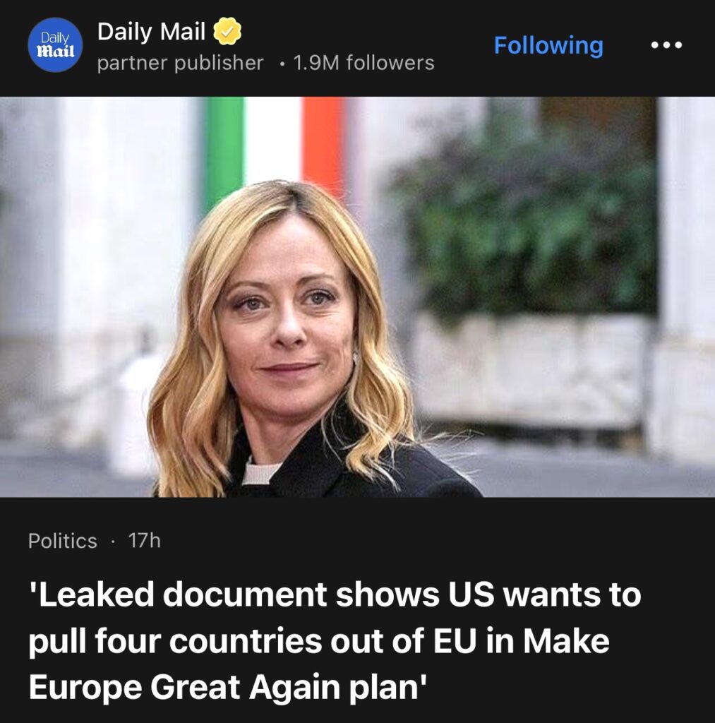Open the 'Leaked document shows US' headline
This screenshot has height=723, width=715.
point(335,640)
